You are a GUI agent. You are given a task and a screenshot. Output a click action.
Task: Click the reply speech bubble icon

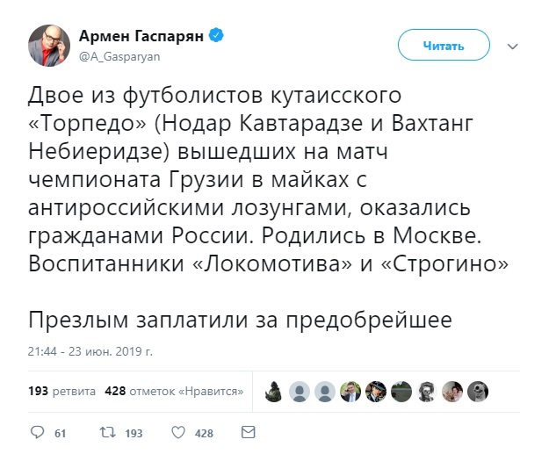point(37,433)
